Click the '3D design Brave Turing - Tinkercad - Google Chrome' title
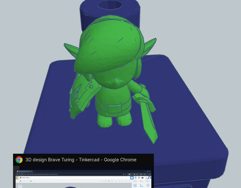 point(81,160)
